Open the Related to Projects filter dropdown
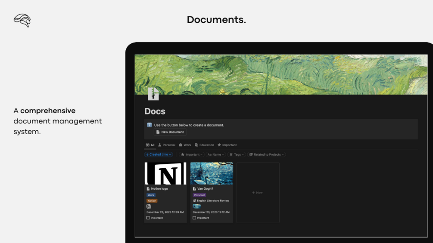433x243 pixels. point(267,154)
